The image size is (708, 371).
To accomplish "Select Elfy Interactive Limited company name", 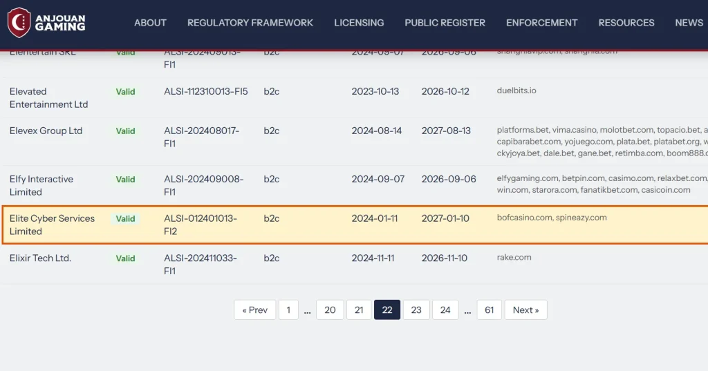I will coord(41,185).
